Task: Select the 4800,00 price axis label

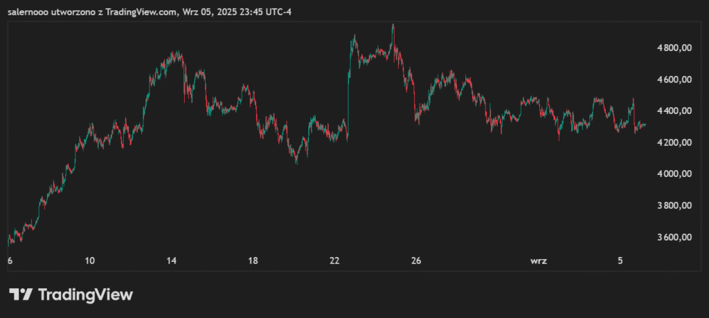Action: click(x=674, y=48)
